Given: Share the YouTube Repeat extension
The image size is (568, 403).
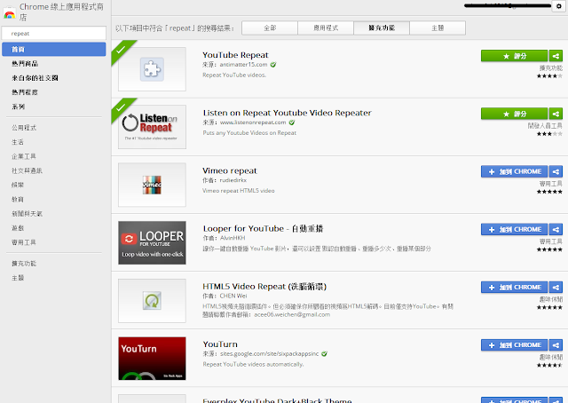Looking at the screenshot, I should 556,56.
